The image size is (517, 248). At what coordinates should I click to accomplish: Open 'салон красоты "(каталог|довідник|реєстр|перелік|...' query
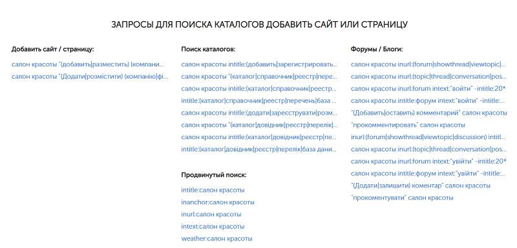click(x=259, y=125)
